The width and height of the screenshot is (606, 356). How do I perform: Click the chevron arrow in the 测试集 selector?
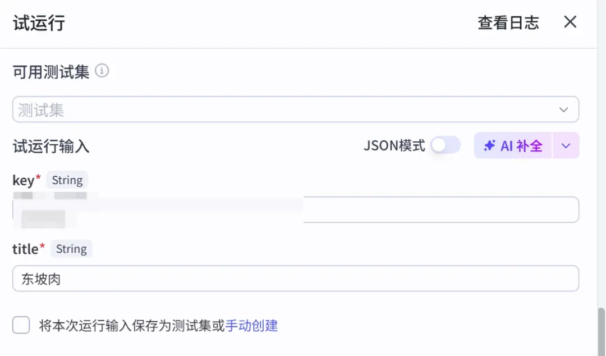click(x=563, y=110)
